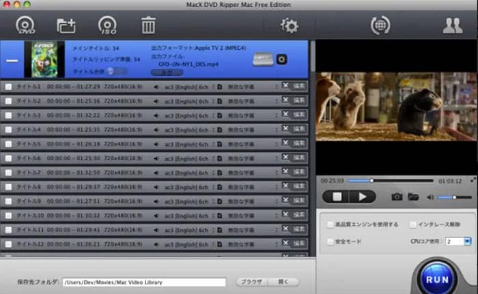Click the Apple TV device icon

coord(263,59)
